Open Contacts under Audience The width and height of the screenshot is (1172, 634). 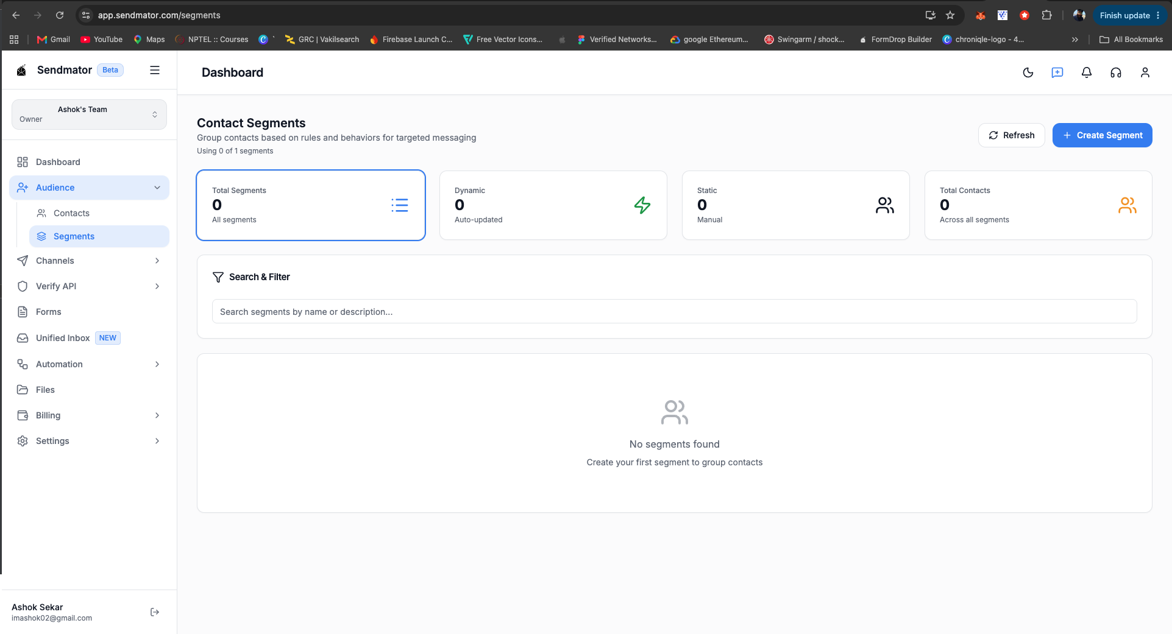(x=99, y=213)
